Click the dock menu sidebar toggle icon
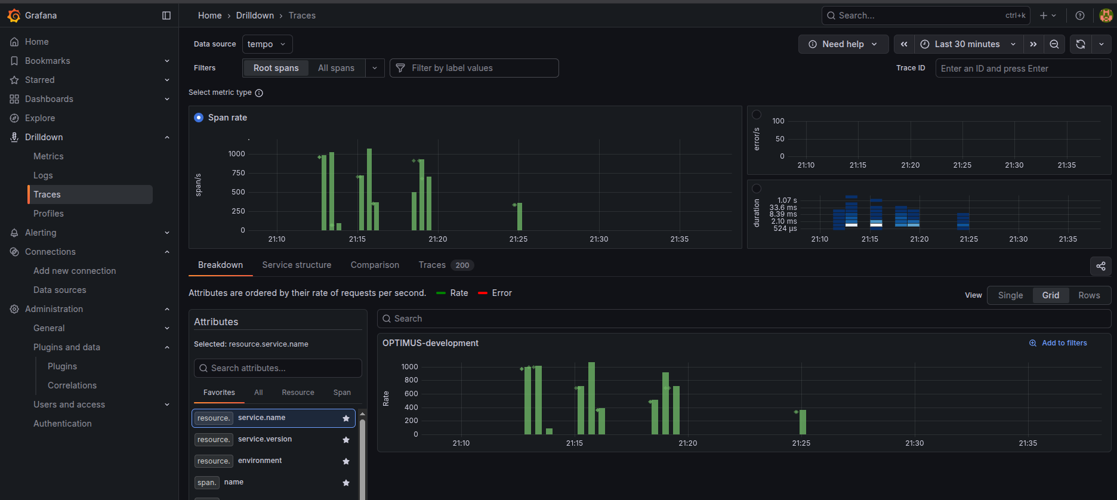This screenshot has height=500, width=1117. (x=166, y=16)
